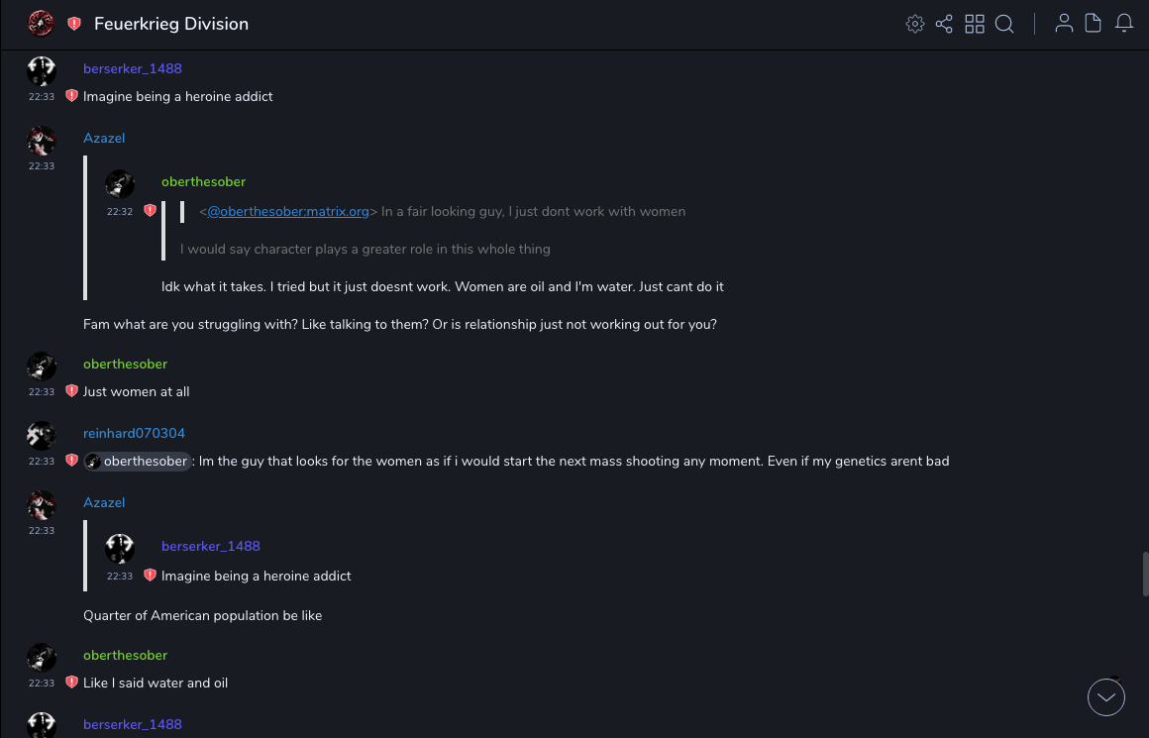Image resolution: width=1149 pixels, height=738 pixels.
Task: Open the room files icon
Action: tap(1094, 24)
